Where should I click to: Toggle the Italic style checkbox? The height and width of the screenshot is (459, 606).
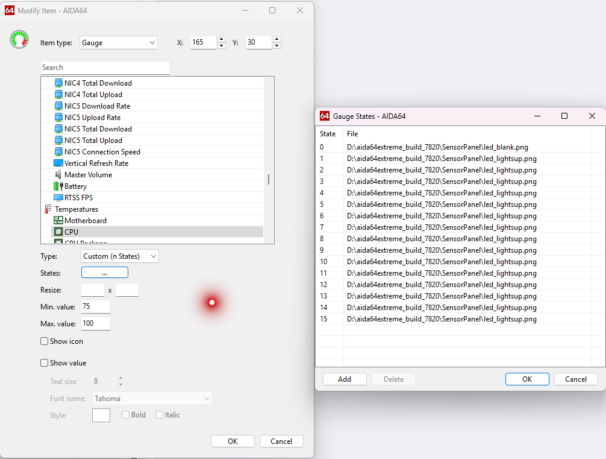click(159, 414)
